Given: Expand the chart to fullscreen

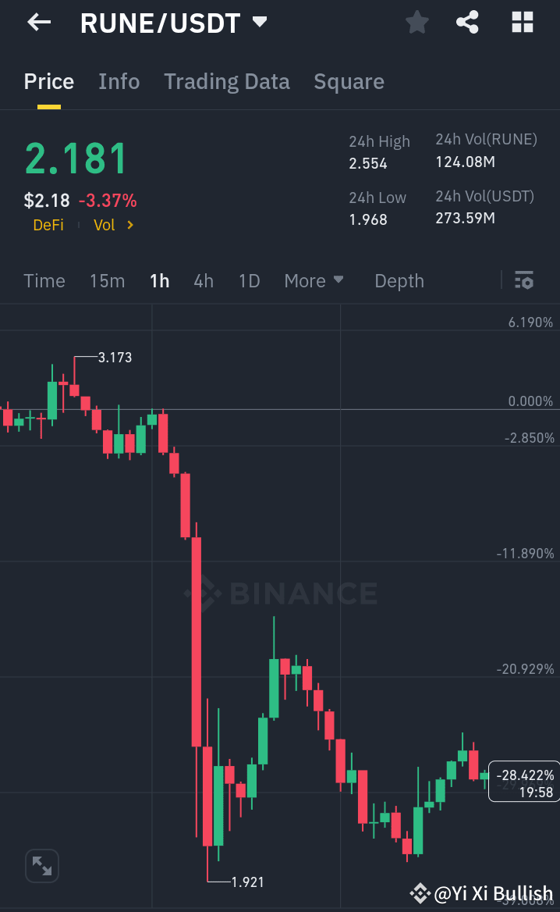Looking at the screenshot, I should [41, 865].
